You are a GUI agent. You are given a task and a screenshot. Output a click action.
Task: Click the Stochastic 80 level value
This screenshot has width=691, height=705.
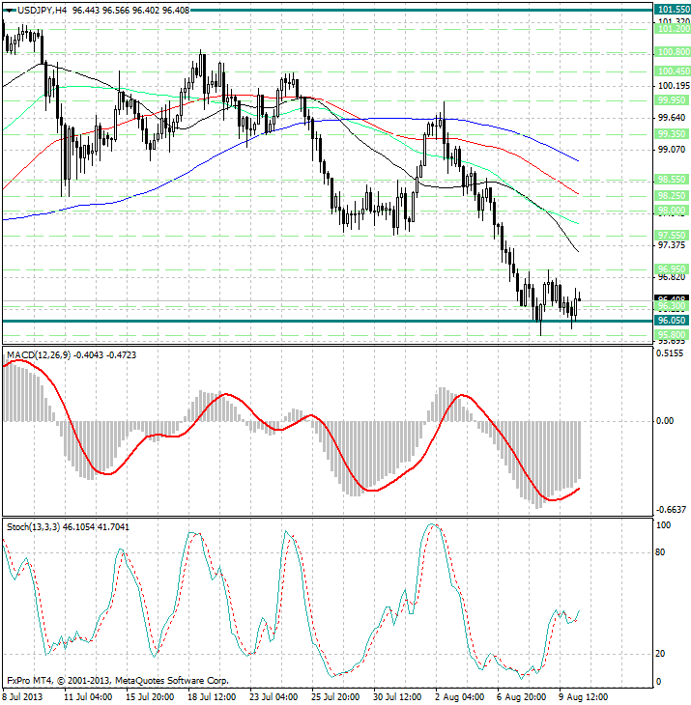click(660, 552)
